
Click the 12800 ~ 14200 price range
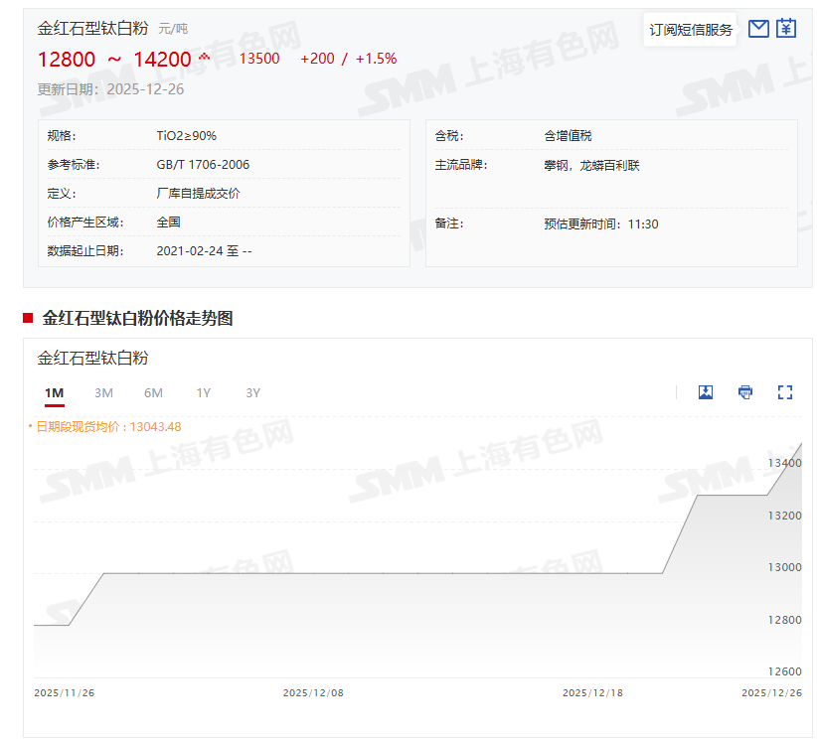click(113, 60)
